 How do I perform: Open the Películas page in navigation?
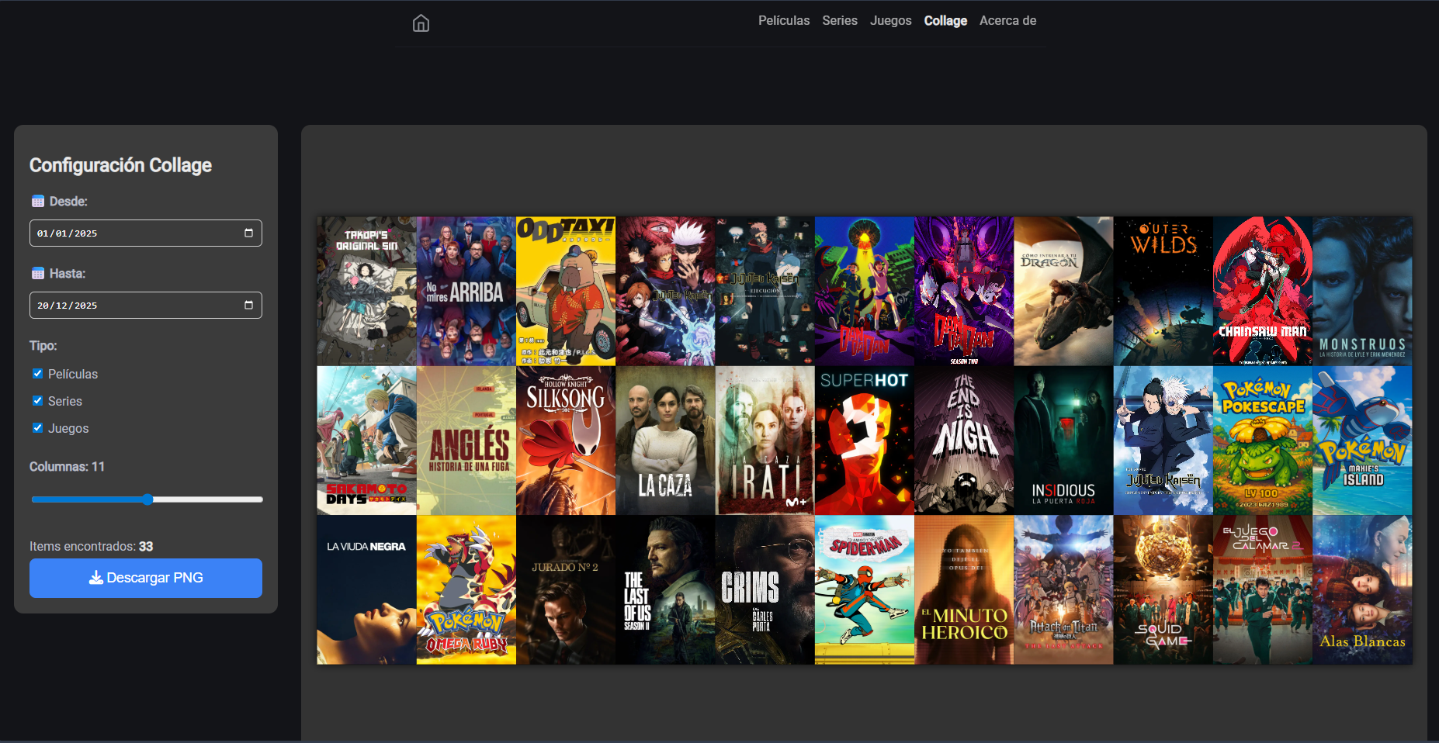784,21
